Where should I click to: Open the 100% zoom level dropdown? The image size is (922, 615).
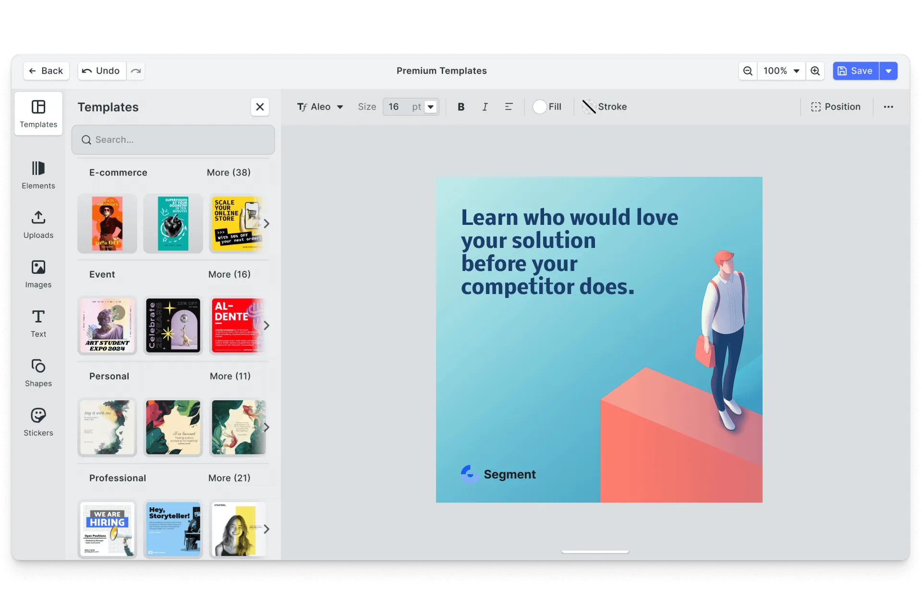click(x=781, y=71)
